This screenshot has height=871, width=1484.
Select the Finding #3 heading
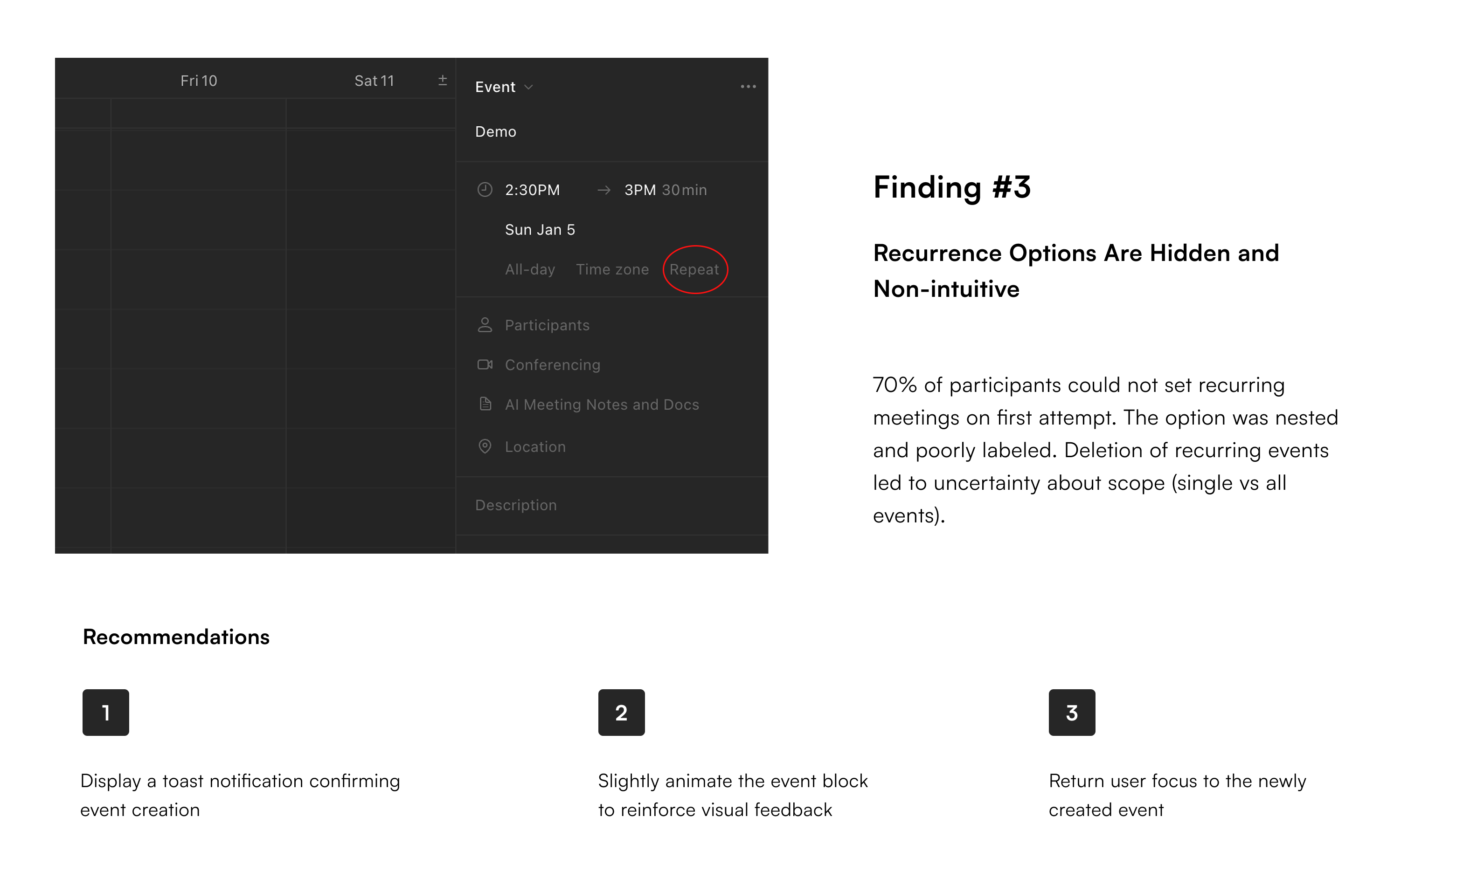click(x=952, y=187)
